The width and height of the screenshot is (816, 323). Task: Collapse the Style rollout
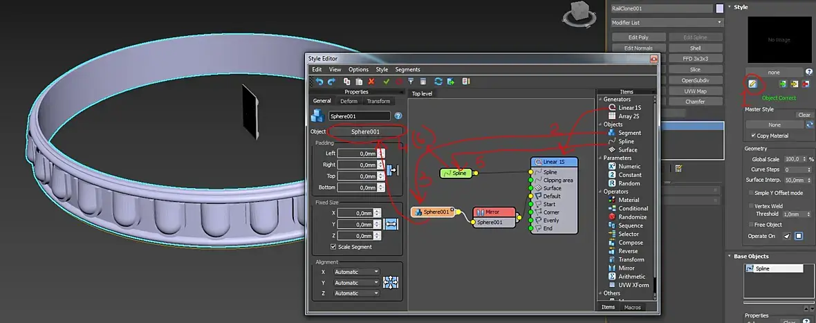[730, 8]
